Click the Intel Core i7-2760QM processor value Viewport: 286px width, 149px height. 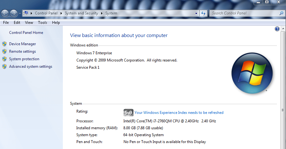tap(170, 121)
